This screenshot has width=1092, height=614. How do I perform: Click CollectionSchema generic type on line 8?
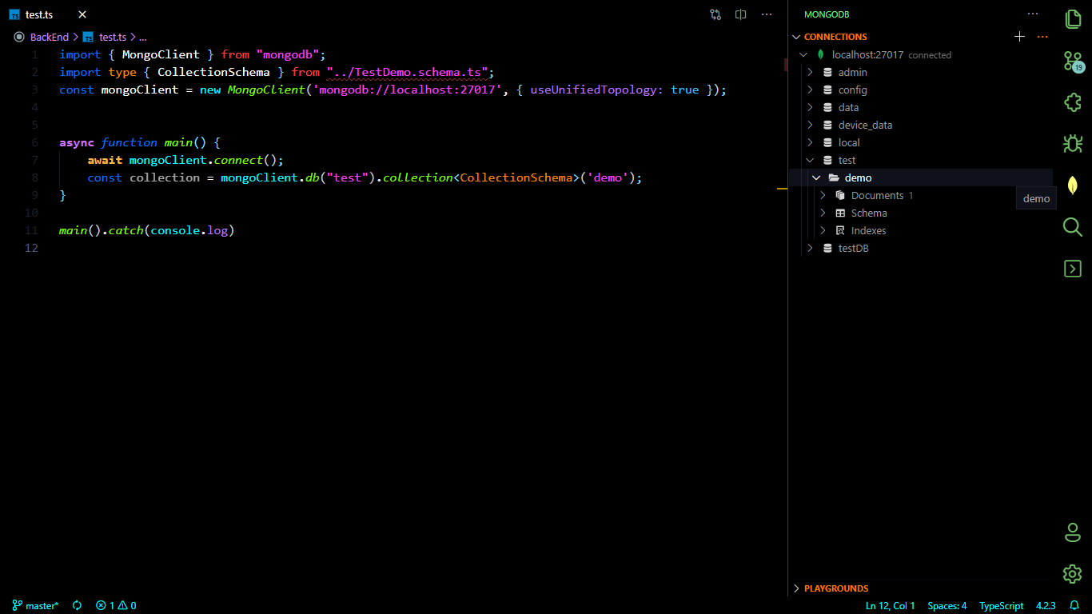click(516, 177)
